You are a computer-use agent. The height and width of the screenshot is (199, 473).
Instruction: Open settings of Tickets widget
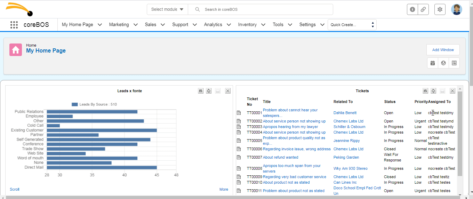tap(425, 91)
